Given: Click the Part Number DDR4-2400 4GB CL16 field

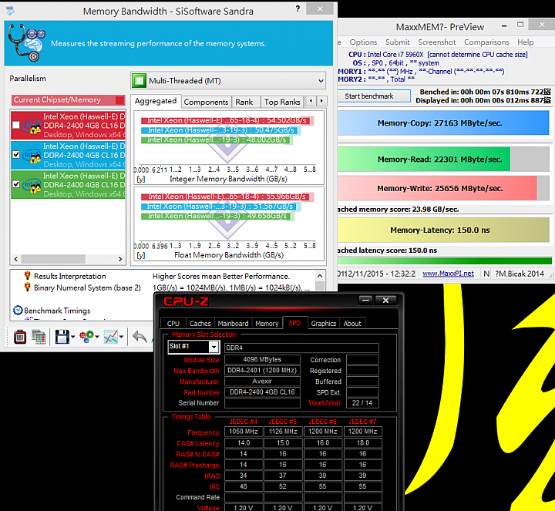Looking at the screenshot, I should tap(262, 392).
